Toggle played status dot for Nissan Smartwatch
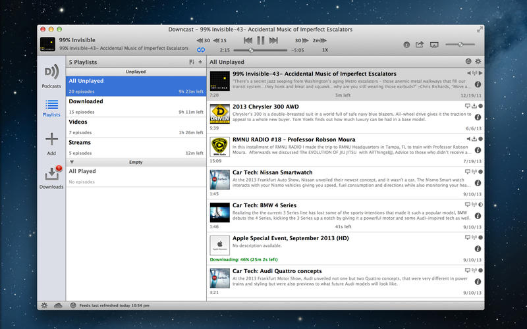Screen dimensions: 527x329 pos(481,172)
